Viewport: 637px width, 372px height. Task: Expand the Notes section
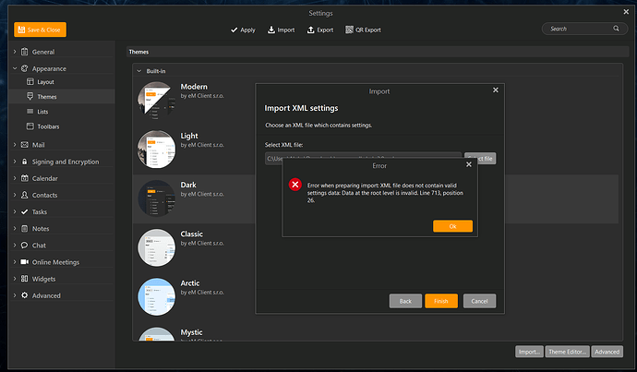tap(15, 228)
